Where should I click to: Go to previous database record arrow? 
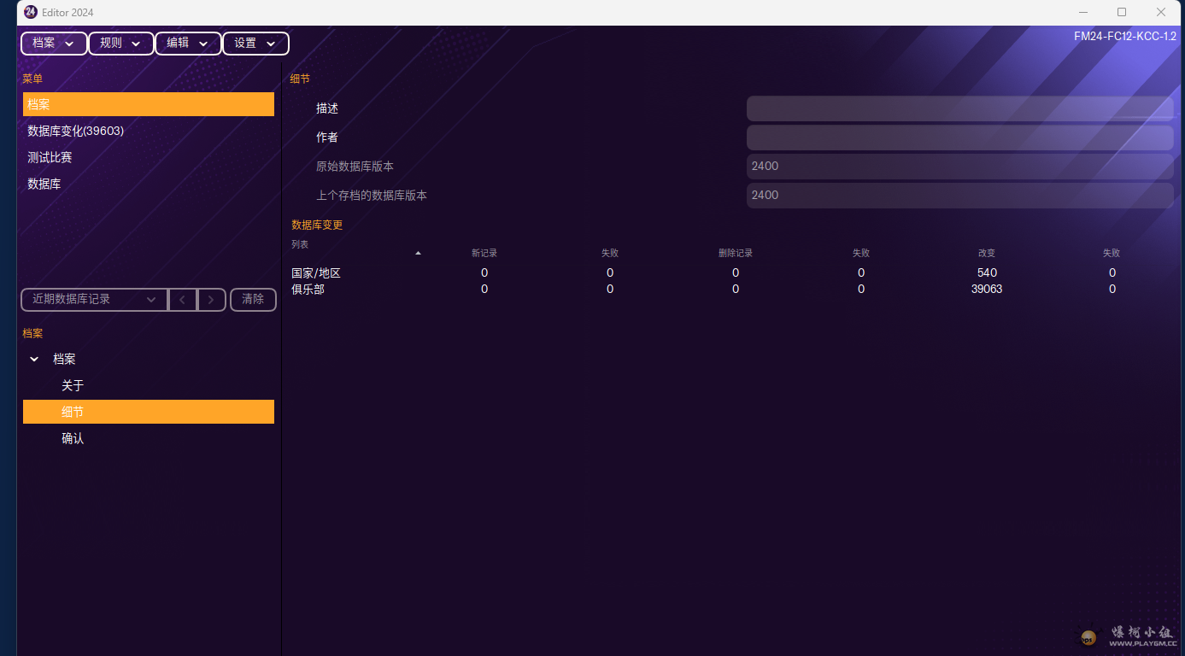point(182,300)
